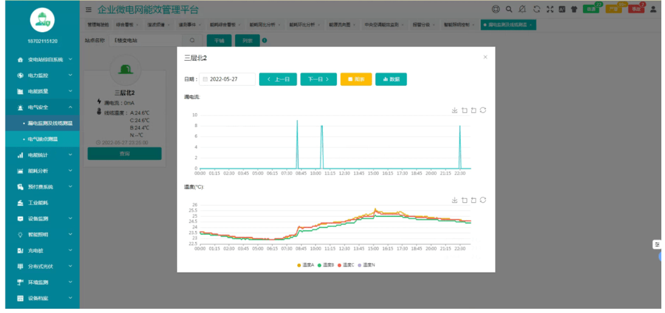
Task: Switch to 综合看板 tab
Action: point(127,25)
